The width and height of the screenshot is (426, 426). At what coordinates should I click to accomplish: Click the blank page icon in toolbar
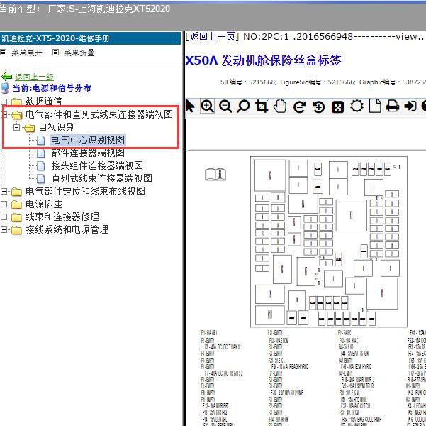[x=375, y=106]
